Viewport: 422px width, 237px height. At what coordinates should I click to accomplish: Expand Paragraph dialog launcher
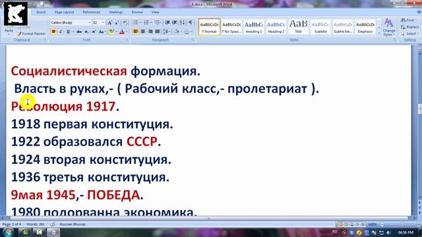click(x=193, y=39)
